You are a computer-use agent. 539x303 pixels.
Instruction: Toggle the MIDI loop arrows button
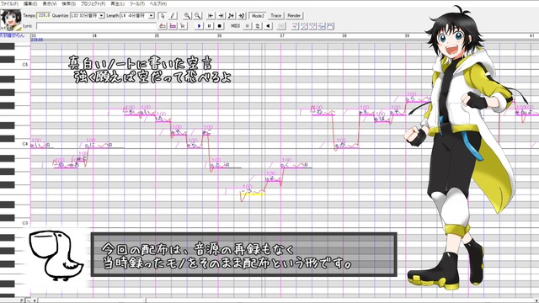tap(258, 26)
